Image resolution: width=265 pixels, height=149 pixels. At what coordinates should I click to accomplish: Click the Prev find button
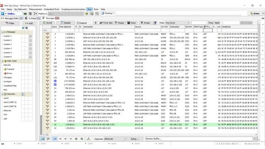coord(211,23)
